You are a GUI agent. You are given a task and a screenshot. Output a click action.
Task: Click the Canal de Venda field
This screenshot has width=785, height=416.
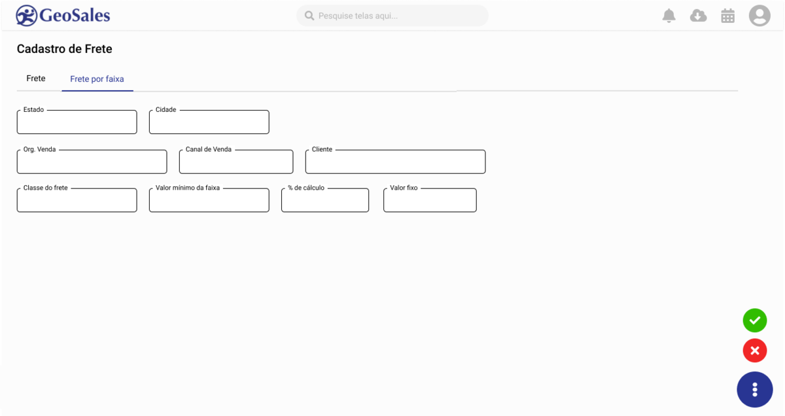click(x=236, y=162)
